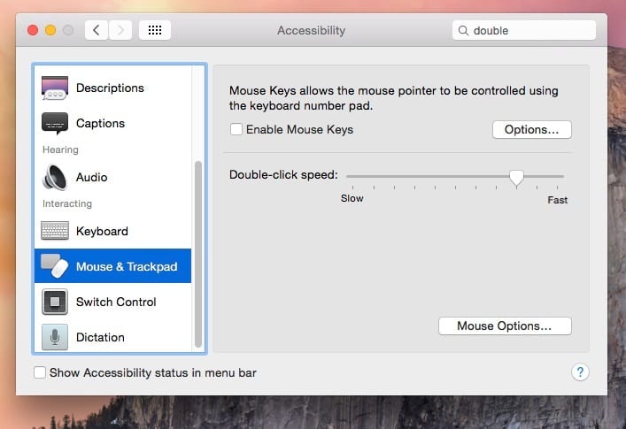626x429 pixels.
Task: Open Mouse Options... button
Action: [505, 326]
